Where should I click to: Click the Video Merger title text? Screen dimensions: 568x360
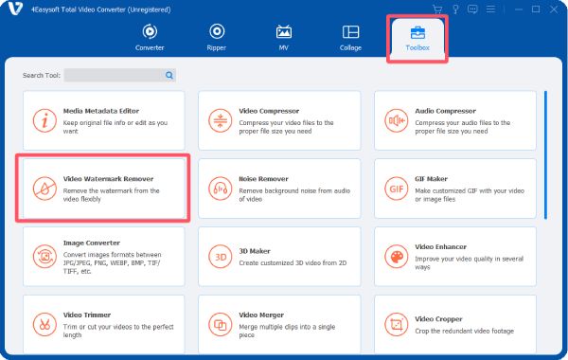point(261,315)
